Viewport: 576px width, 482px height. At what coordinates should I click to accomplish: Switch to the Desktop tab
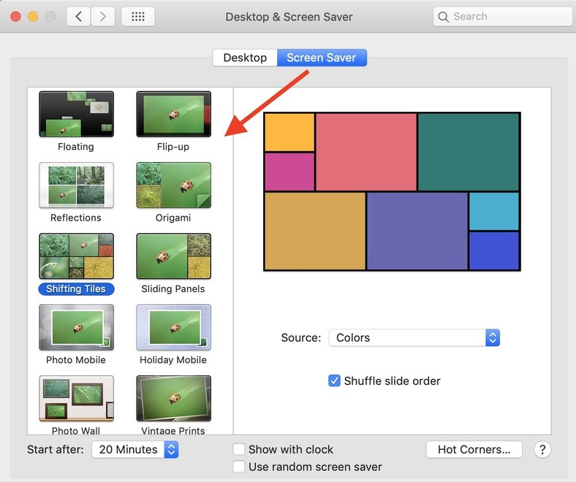point(245,58)
